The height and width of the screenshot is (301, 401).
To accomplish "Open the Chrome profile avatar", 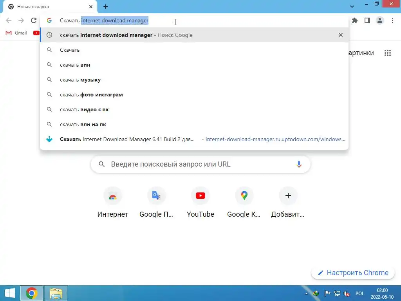I will (x=380, y=20).
